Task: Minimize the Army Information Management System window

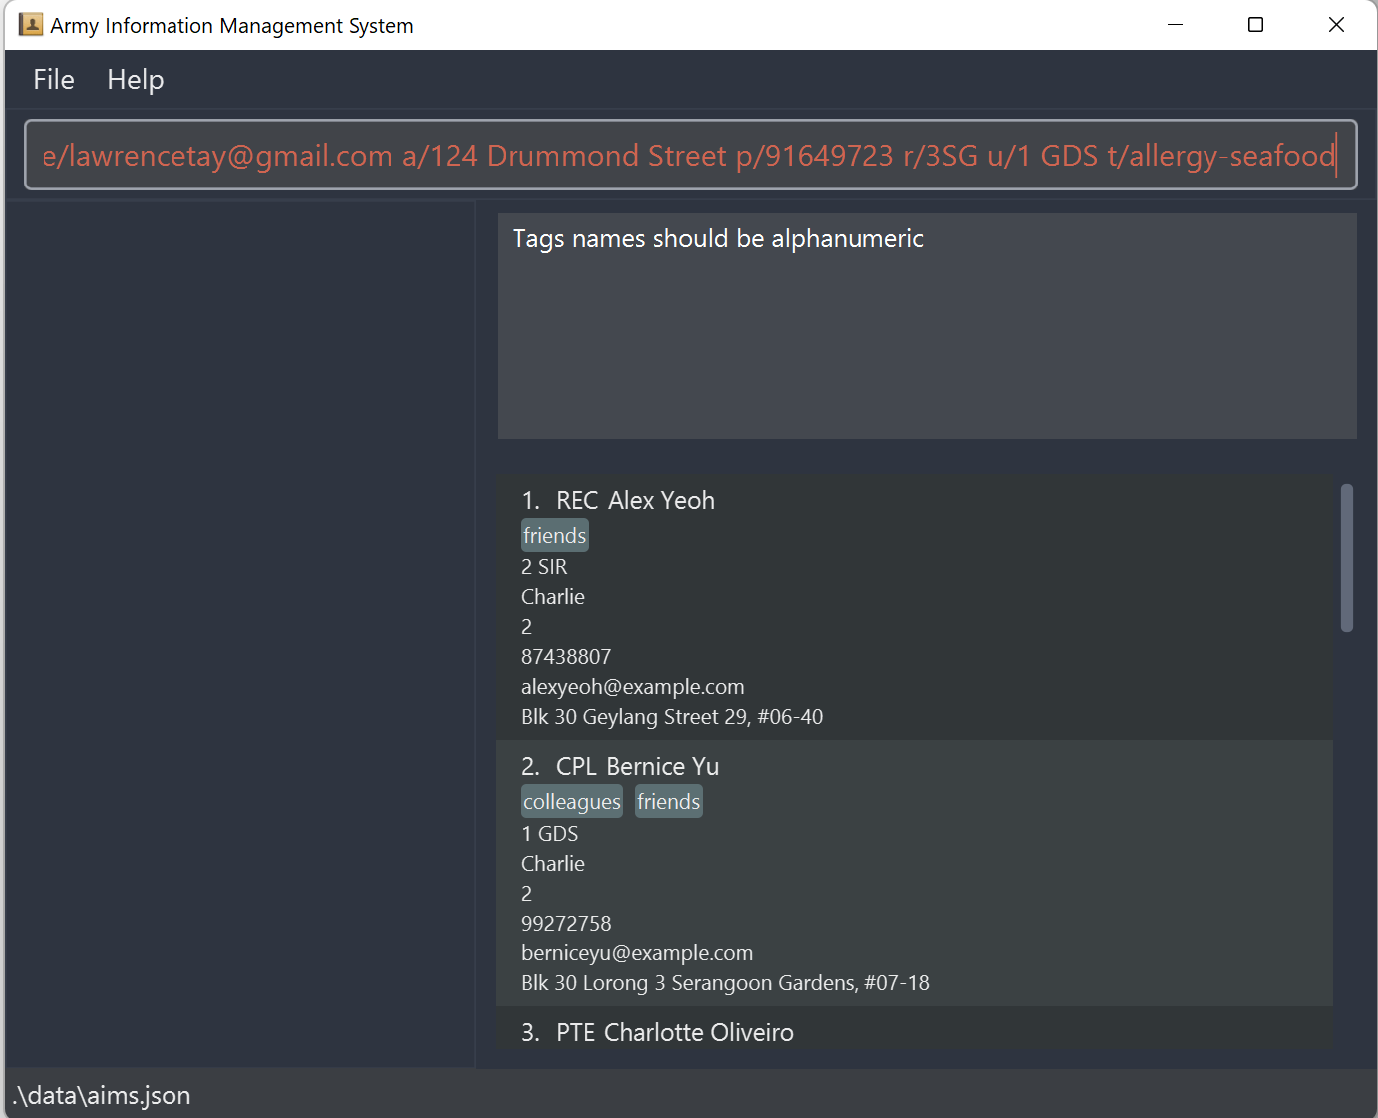Action: (x=1176, y=25)
